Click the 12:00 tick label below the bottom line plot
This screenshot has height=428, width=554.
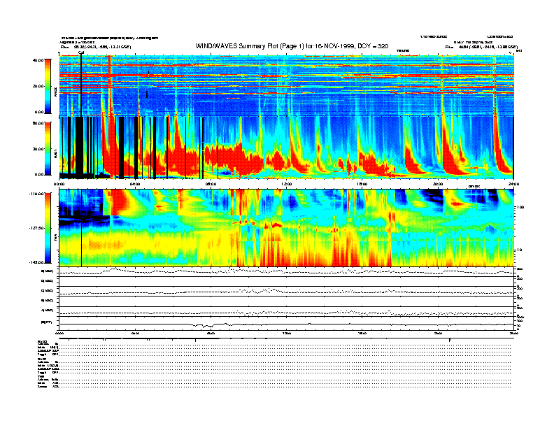[287, 333]
